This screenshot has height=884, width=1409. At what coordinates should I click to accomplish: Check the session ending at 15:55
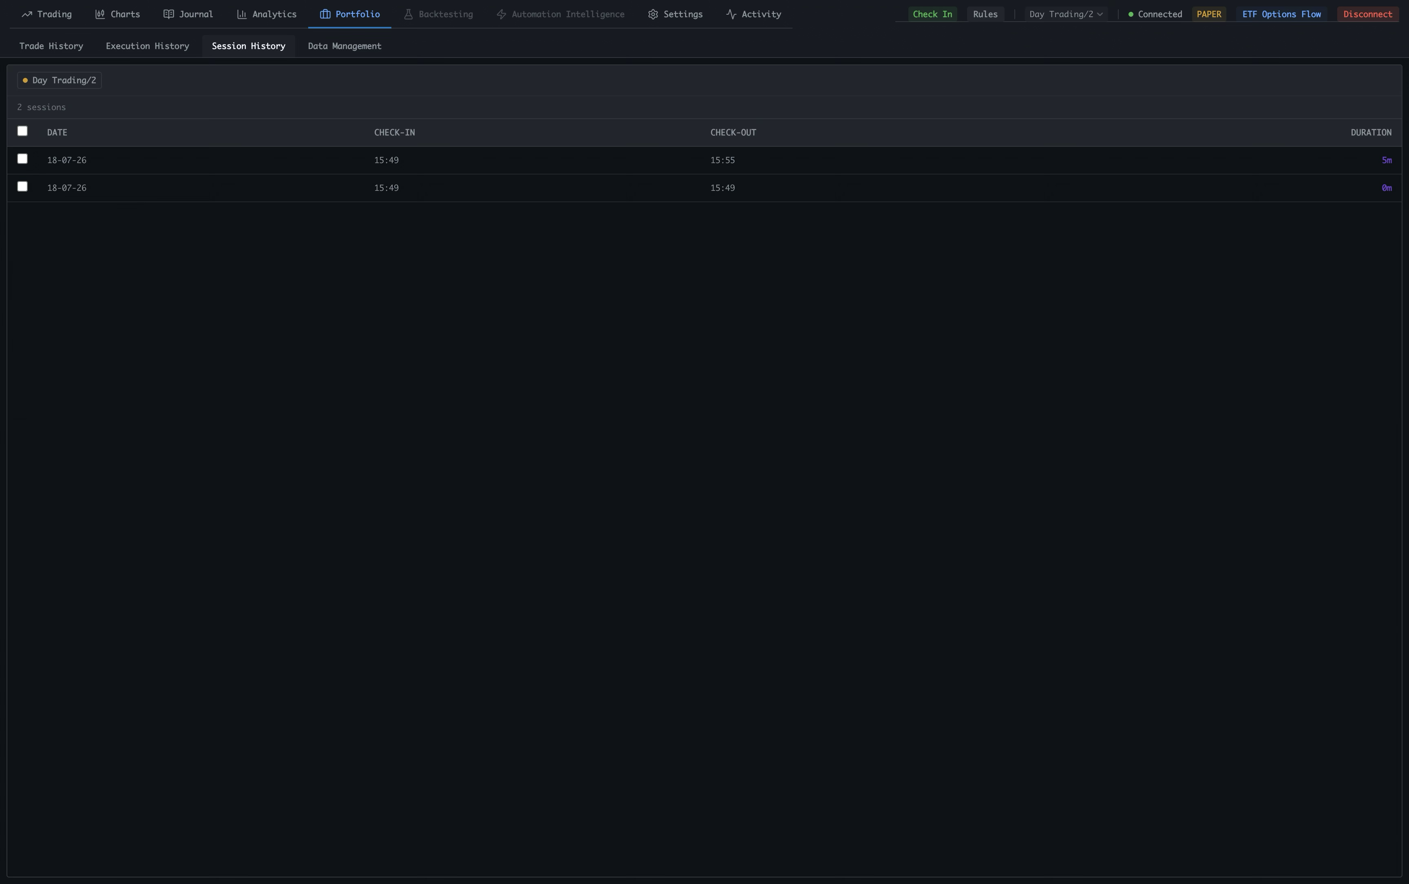point(22,159)
